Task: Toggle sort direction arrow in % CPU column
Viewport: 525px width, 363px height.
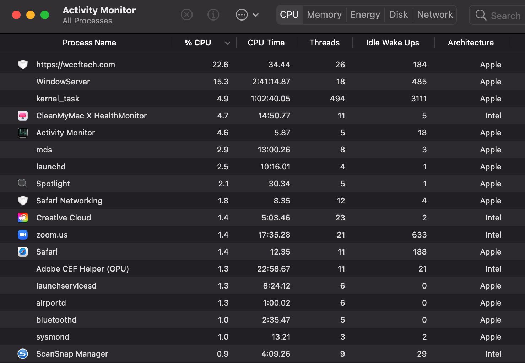Action: coord(228,43)
